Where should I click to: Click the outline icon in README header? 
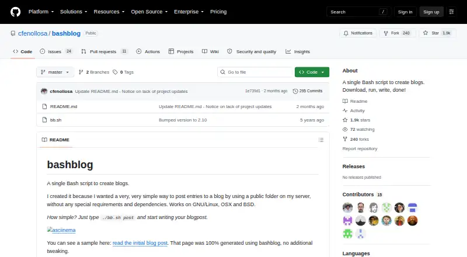[320, 140]
